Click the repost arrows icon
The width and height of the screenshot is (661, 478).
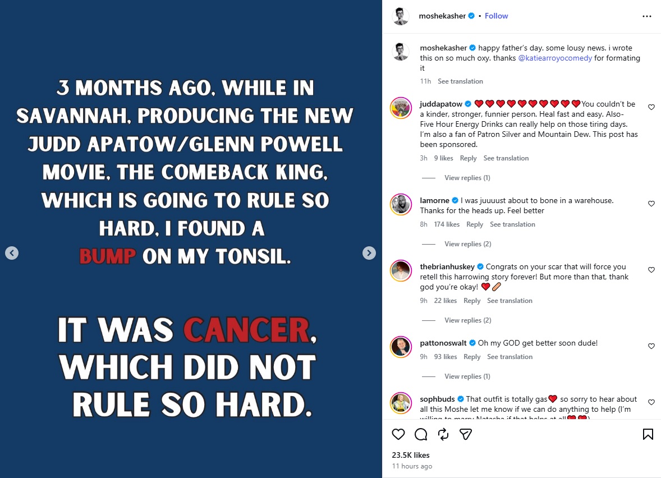[443, 434]
